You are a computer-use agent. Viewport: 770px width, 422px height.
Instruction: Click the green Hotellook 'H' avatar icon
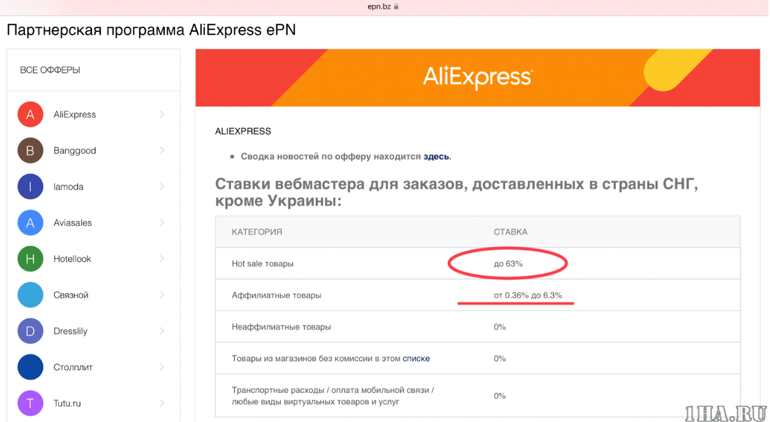30,259
